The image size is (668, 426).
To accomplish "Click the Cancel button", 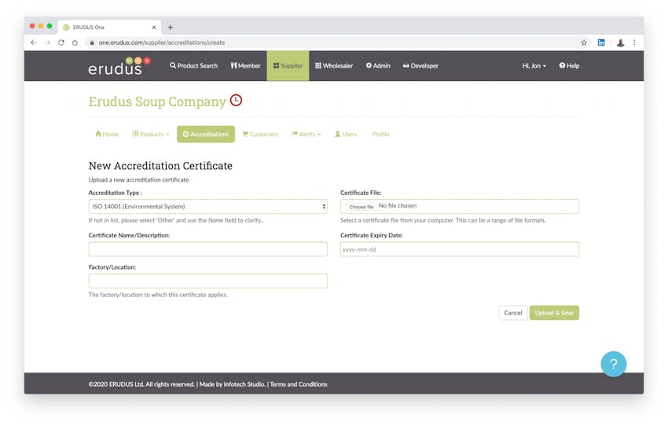I will click(x=513, y=313).
